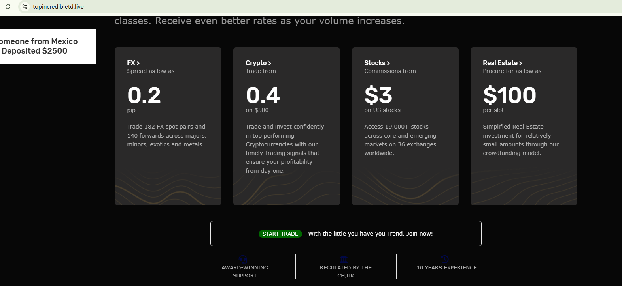
Task: Click the headset icon above Award-Winning Support
Action: (243, 259)
